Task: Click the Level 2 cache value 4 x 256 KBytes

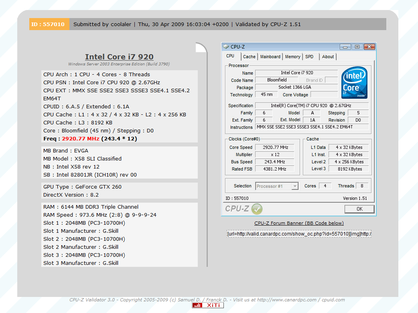Action: pyautogui.click(x=349, y=162)
